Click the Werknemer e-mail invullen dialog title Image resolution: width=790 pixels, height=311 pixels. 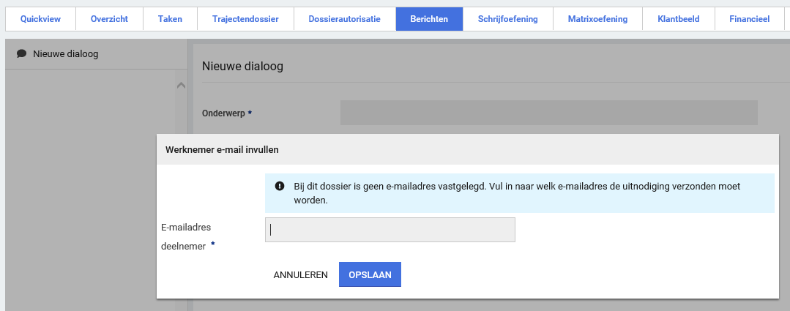click(222, 149)
